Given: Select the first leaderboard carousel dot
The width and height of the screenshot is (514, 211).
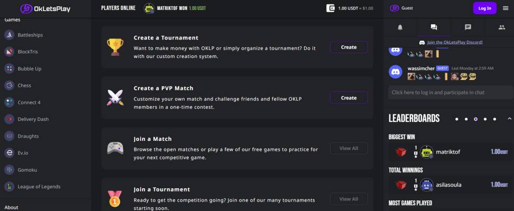Looking at the screenshot, I should 457,119.
